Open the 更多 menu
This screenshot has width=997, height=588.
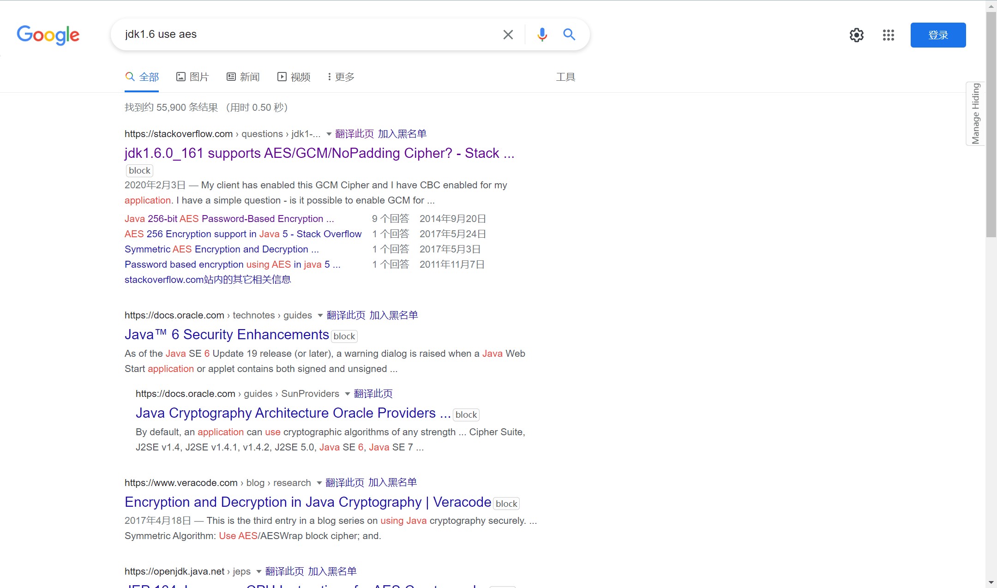coord(341,77)
